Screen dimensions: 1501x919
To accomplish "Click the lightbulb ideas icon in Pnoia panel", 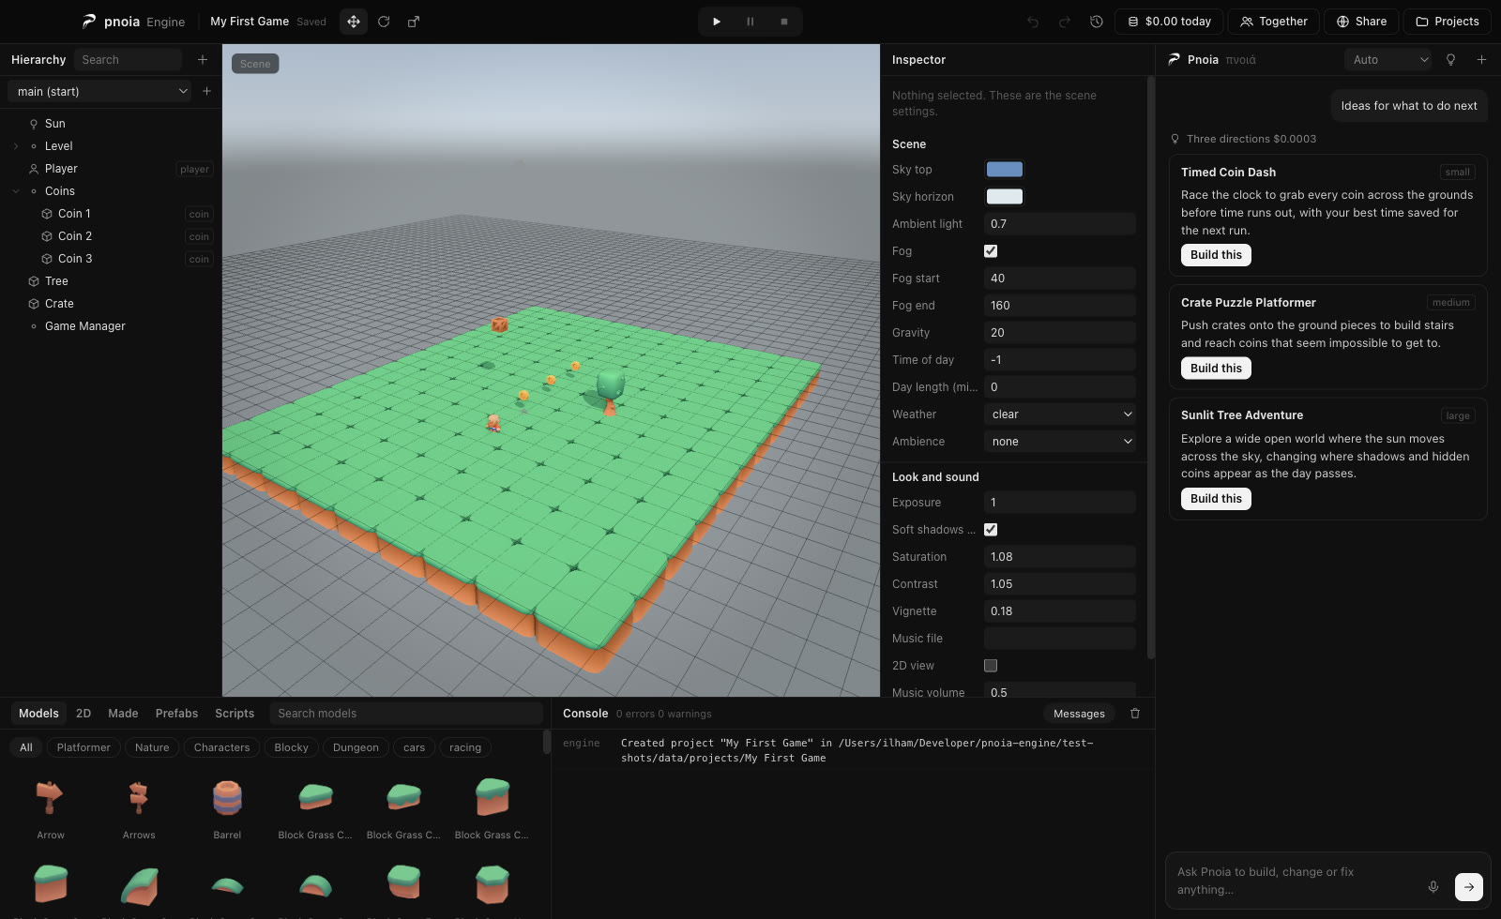I will pos(1451,60).
